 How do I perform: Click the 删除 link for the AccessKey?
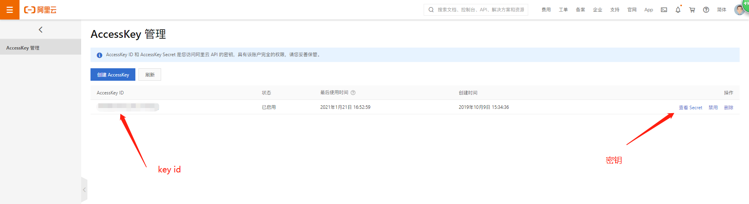pos(728,108)
